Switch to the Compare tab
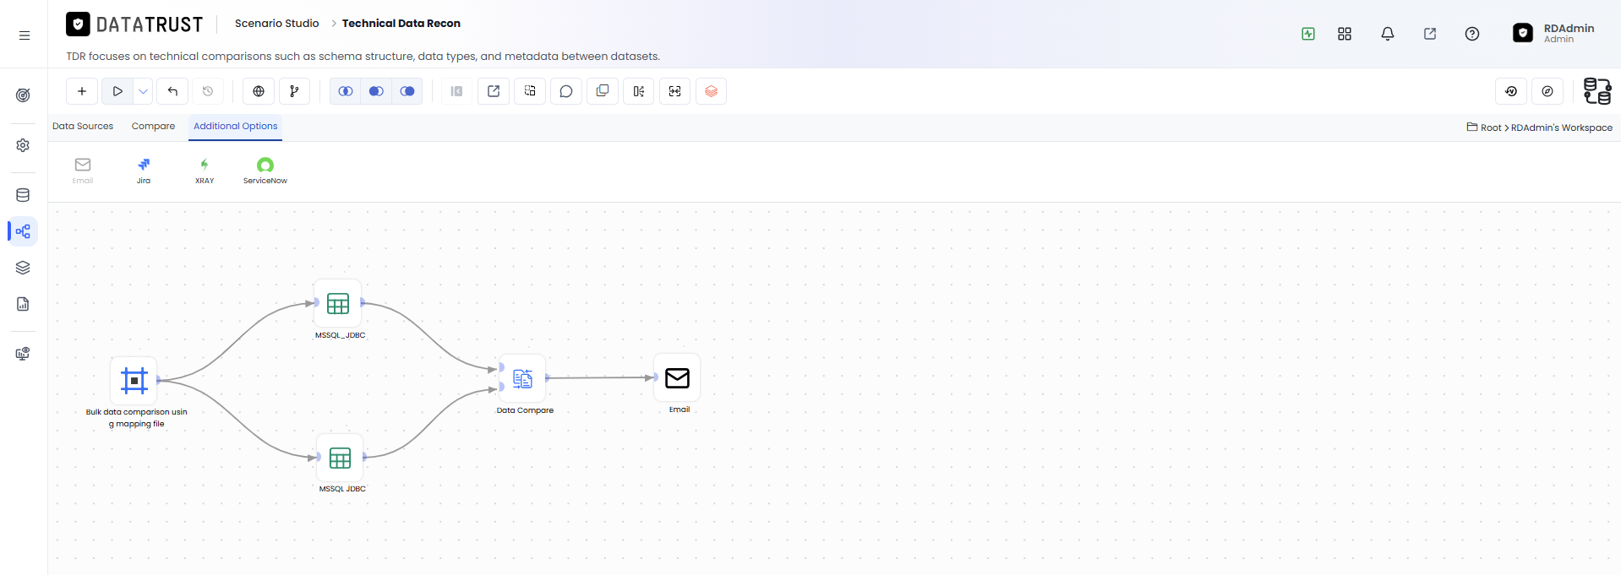The width and height of the screenshot is (1621, 575). pos(153,127)
